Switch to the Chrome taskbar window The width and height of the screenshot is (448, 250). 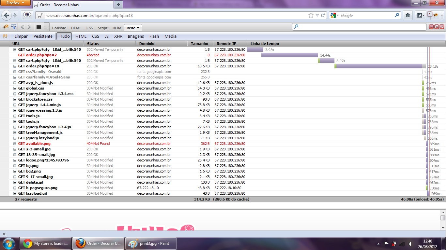pyautogui.click(x=45, y=243)
